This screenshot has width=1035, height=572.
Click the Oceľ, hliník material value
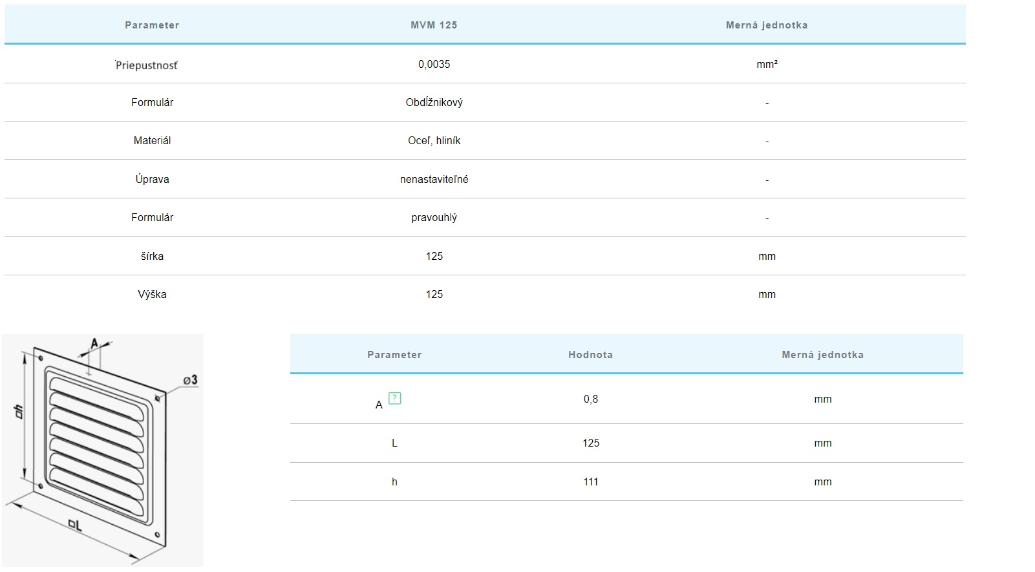coord(434,140)
